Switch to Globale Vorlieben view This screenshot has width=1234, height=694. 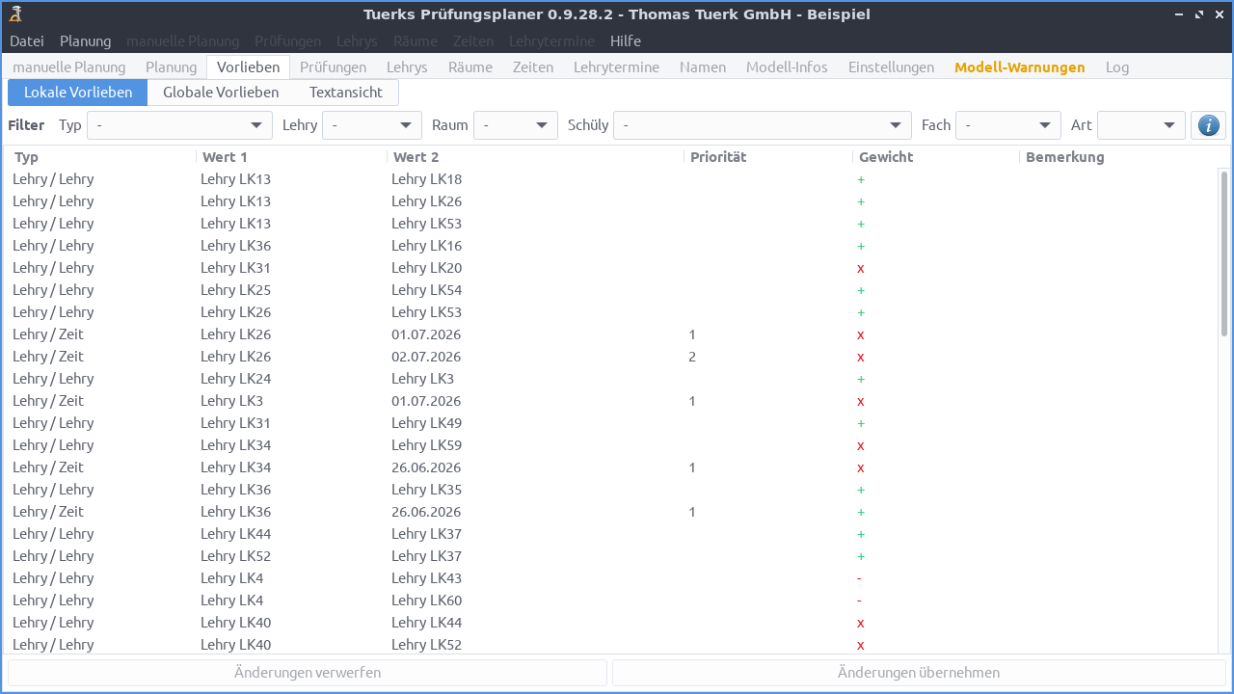(221, 93)
